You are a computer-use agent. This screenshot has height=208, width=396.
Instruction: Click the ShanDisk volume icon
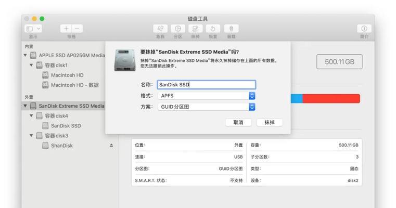[45, 146]
